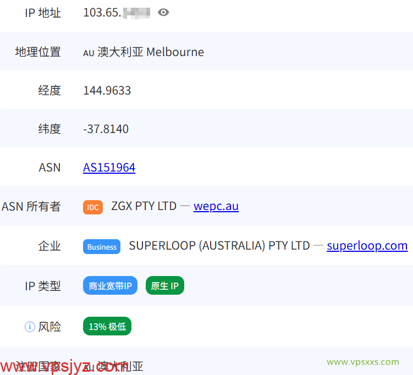The width and height of the screenshot is (413, 375).
Task: Click the IP 地址 row label
Action: point(43,13)
